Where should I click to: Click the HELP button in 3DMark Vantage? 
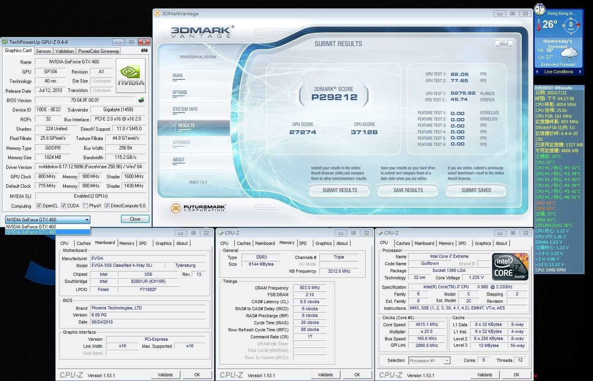click(x=504, y=44)
